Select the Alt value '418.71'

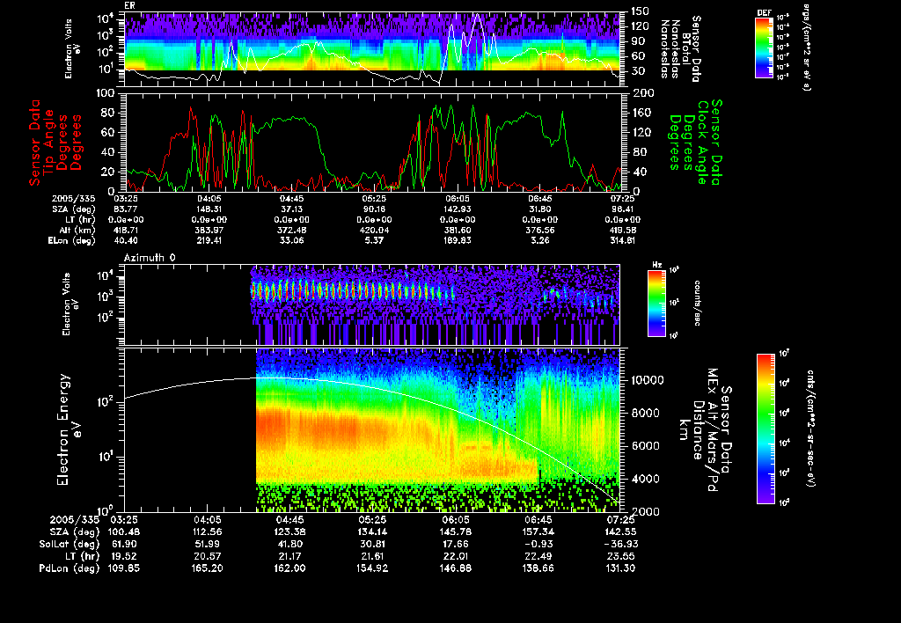click(127, 231)
